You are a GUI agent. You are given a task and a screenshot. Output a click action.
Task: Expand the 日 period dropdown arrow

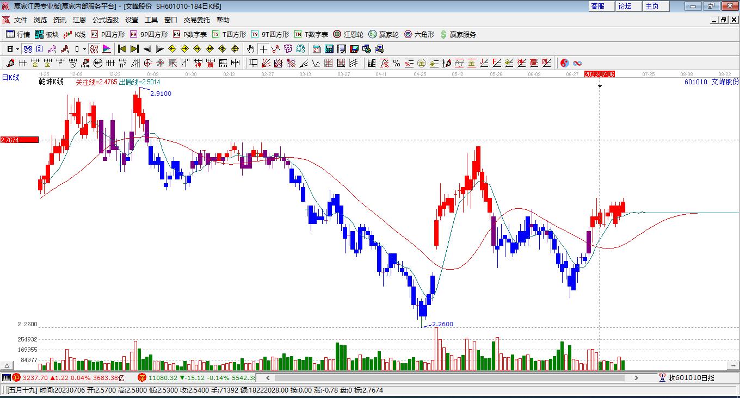(x=18, y=49)
